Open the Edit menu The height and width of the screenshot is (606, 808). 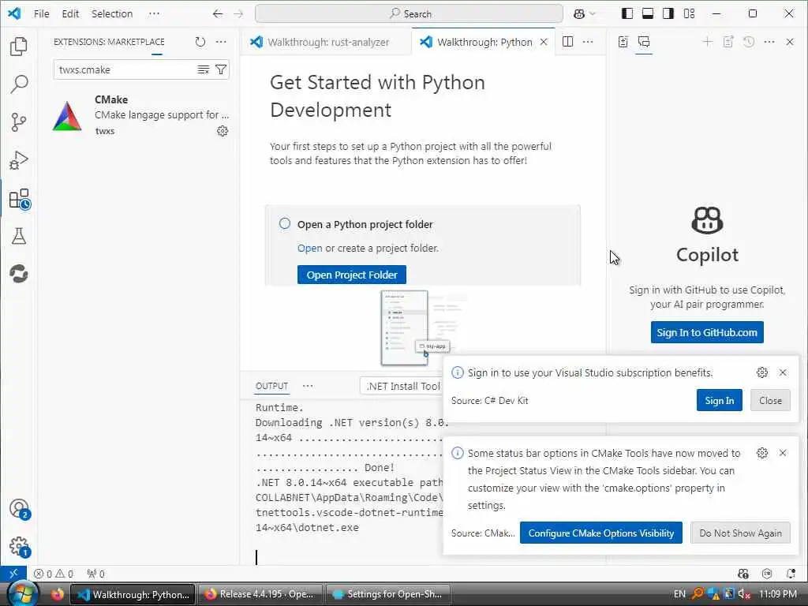(70, 14)
